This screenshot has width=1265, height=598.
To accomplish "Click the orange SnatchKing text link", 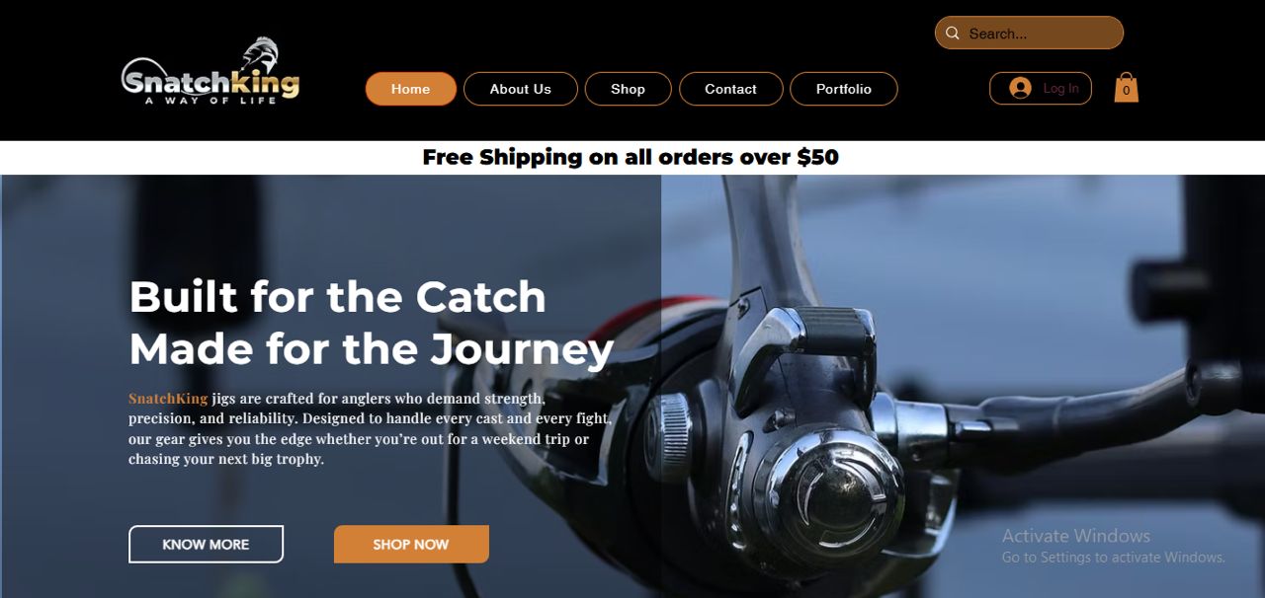I will (168, 399).
